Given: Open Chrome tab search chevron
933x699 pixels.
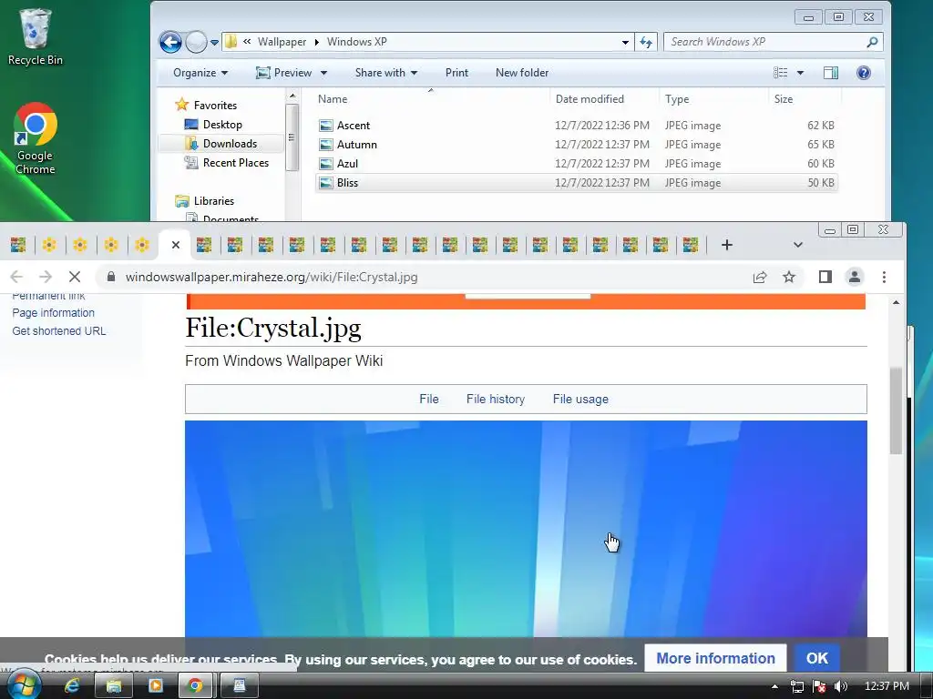Looking at the screenshot, I should tap(798, 245).
